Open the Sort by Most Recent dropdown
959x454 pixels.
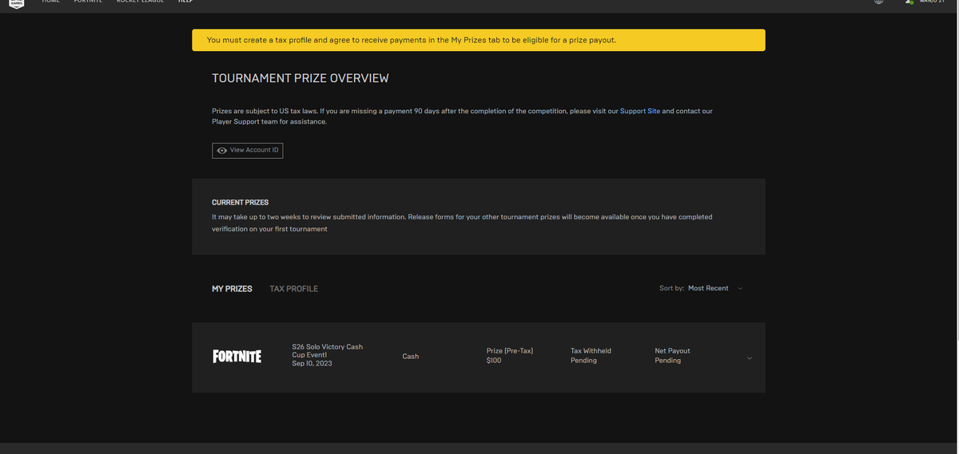tap(701, 288)
